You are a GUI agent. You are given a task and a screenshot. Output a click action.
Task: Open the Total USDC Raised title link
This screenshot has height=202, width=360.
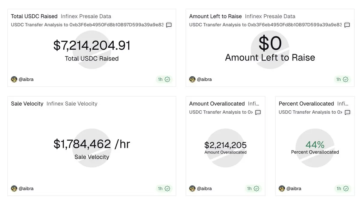pyautogui.click(x=34, y=16)
